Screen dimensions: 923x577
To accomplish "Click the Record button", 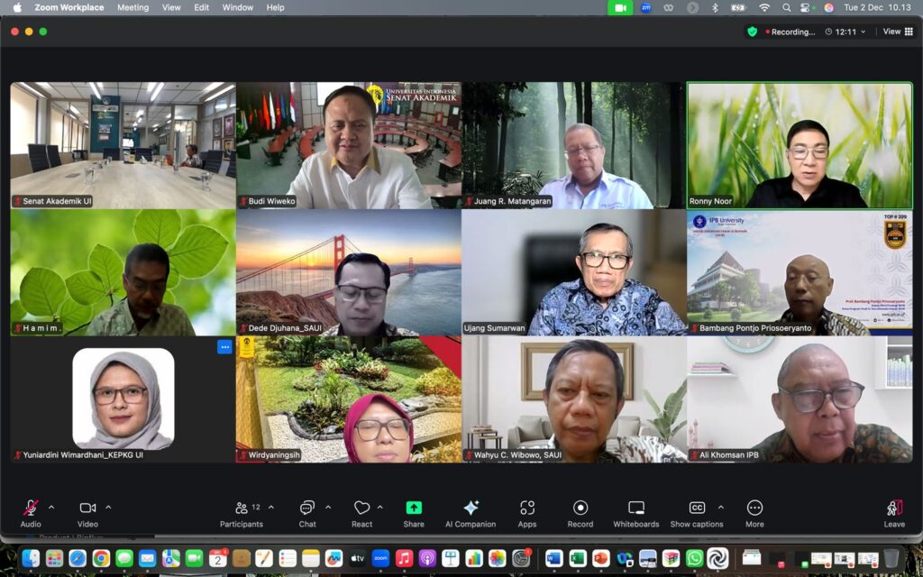I will coord(580,508).
